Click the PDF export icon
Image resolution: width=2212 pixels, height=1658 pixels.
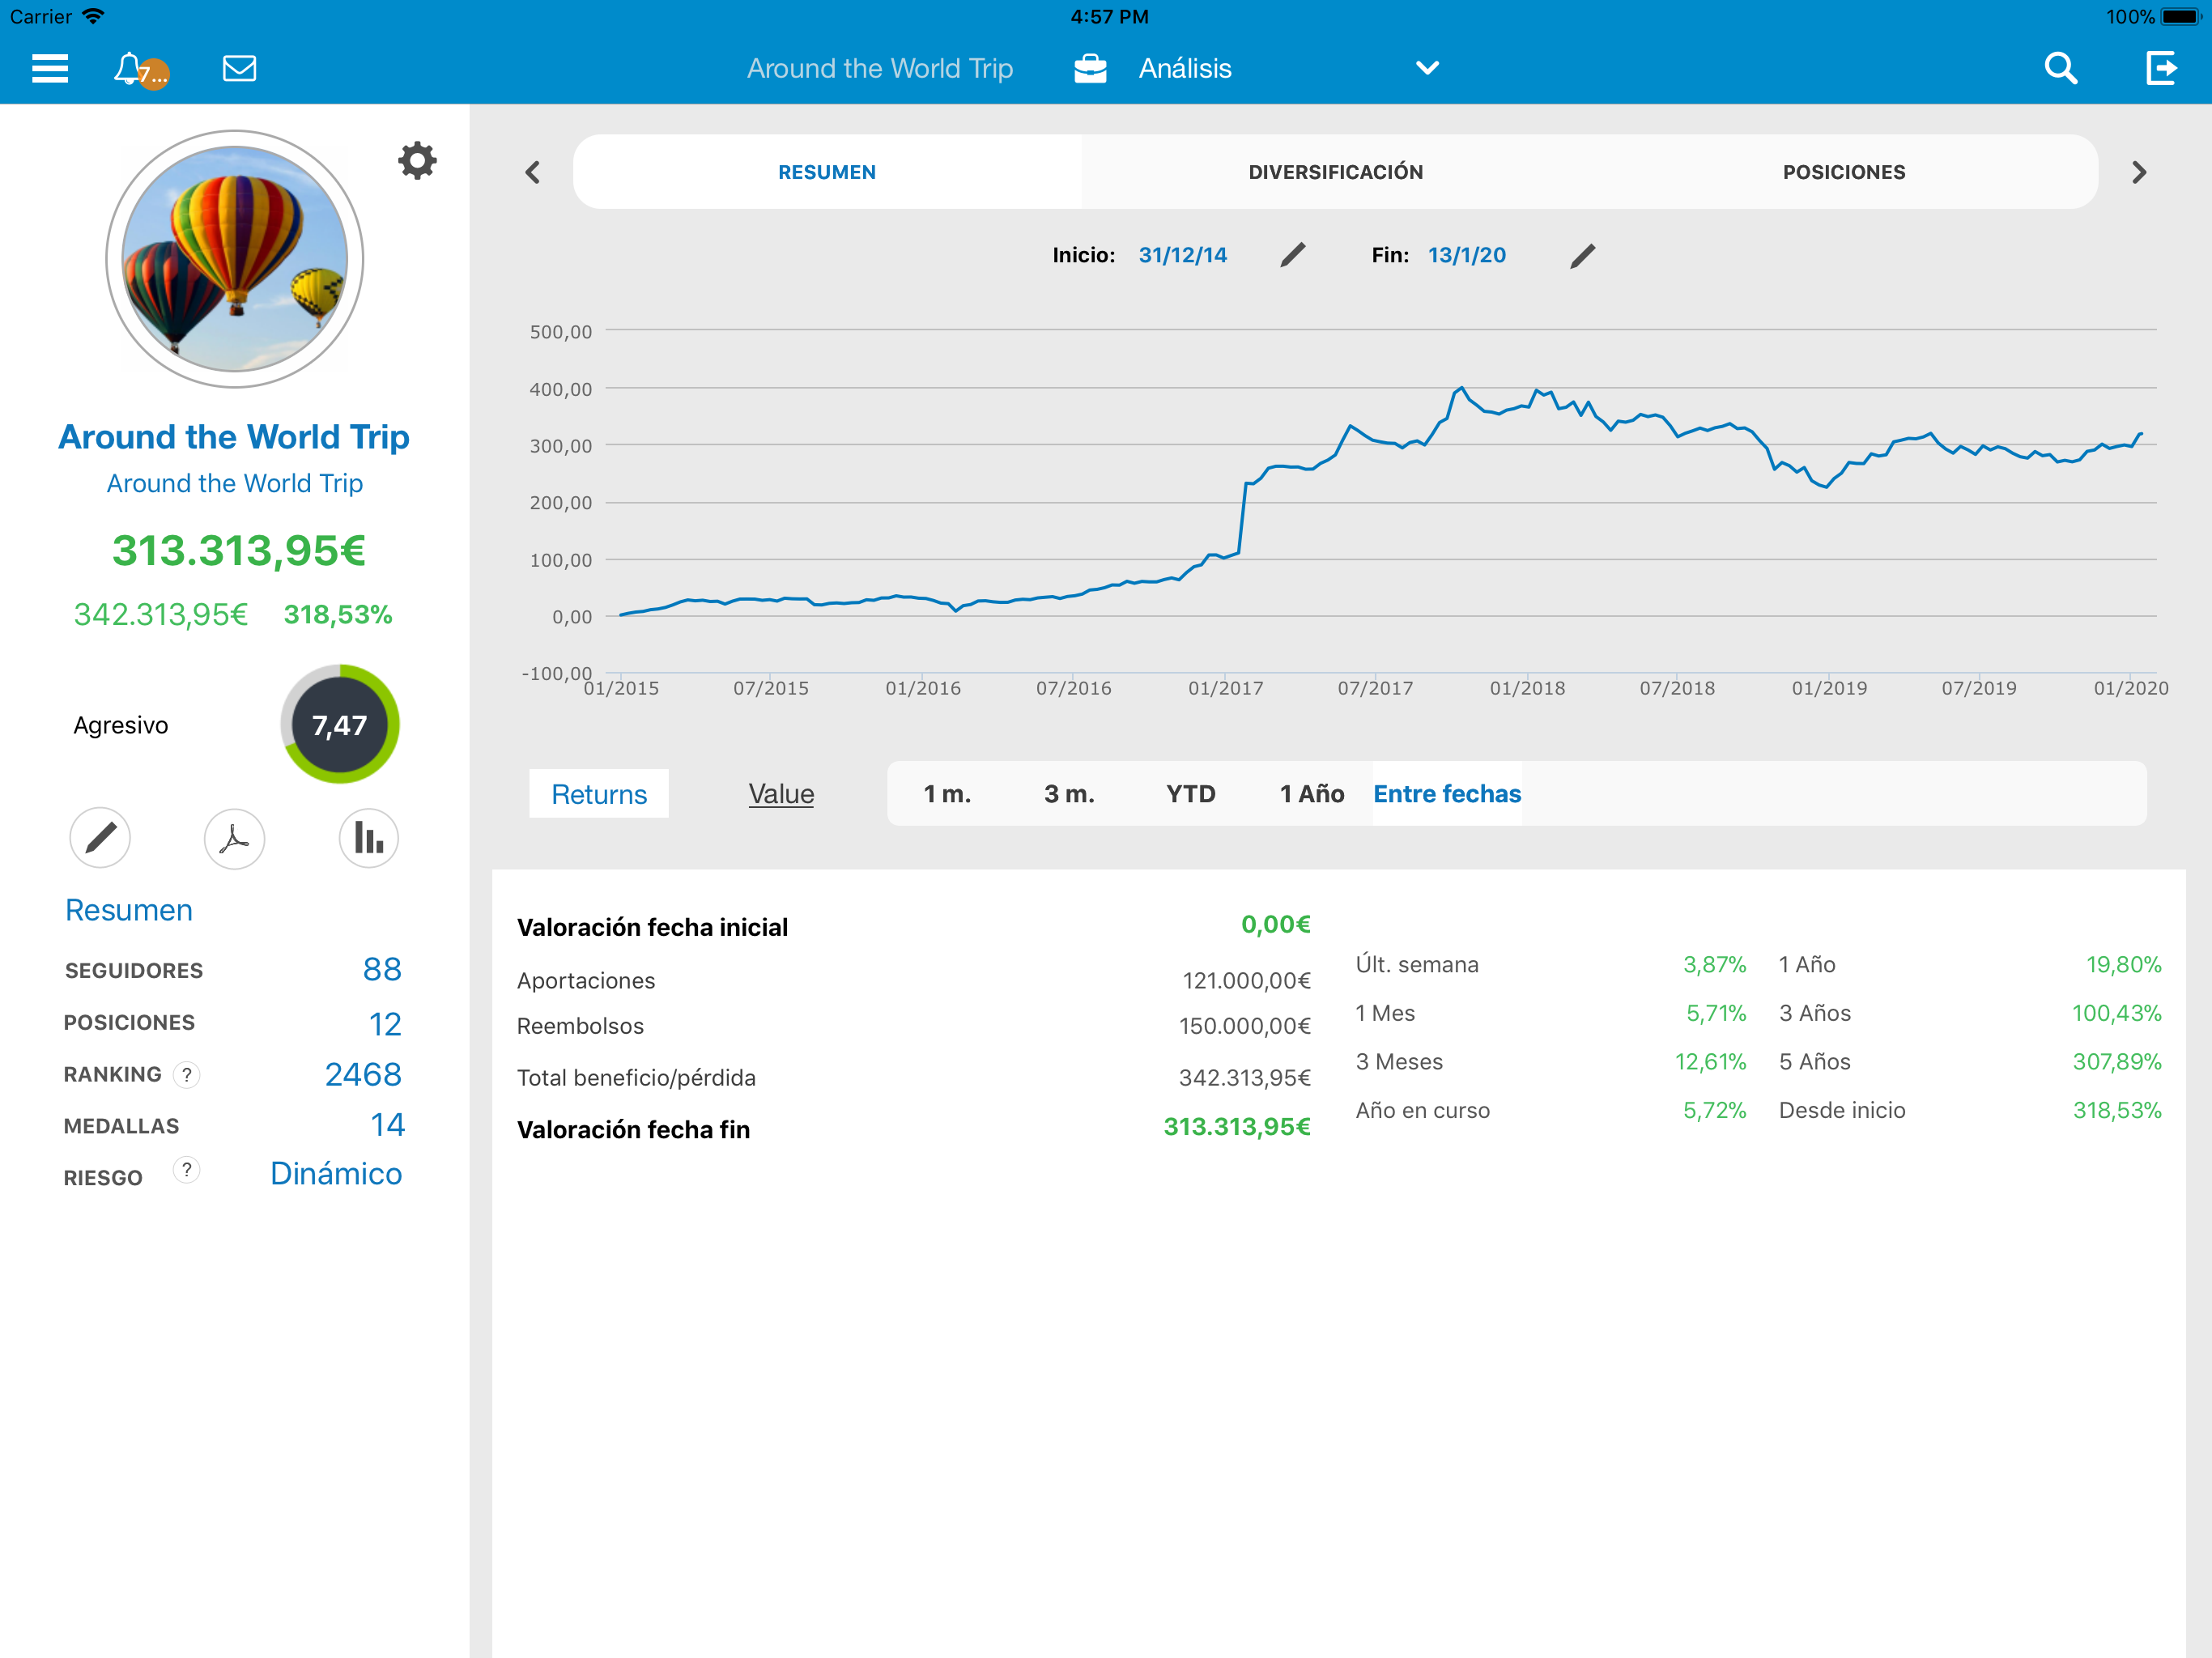point(234,838)
